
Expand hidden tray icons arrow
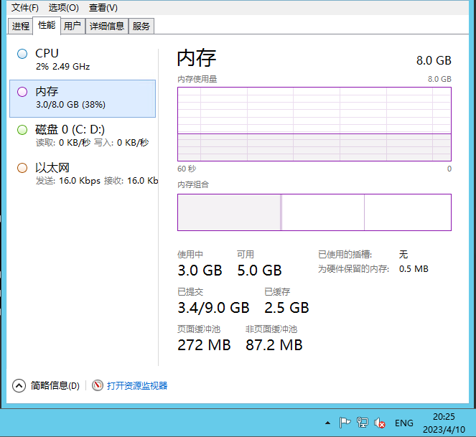click(327, 423)
